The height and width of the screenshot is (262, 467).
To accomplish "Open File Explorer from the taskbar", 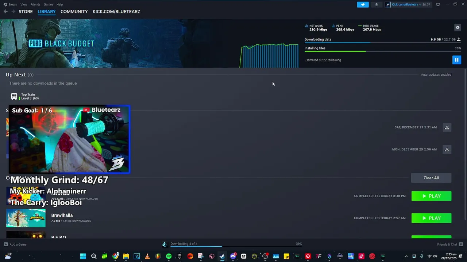I will coord(126,256).
